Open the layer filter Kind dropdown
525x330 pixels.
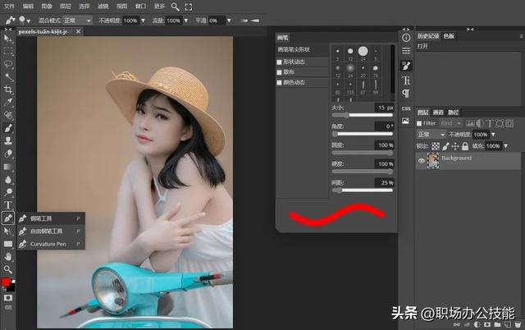point(450,124)
